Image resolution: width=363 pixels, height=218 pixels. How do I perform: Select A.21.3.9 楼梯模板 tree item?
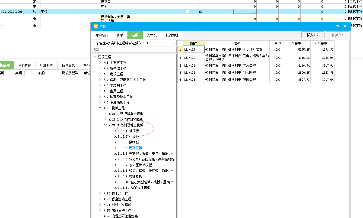128,176
